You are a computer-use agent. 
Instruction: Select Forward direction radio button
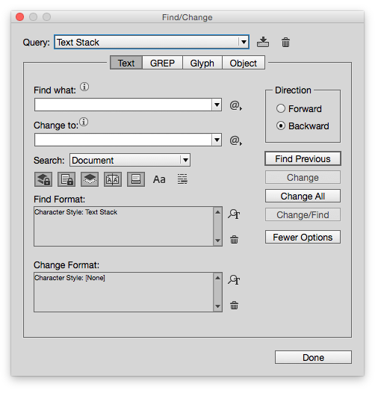click(280, 109)
